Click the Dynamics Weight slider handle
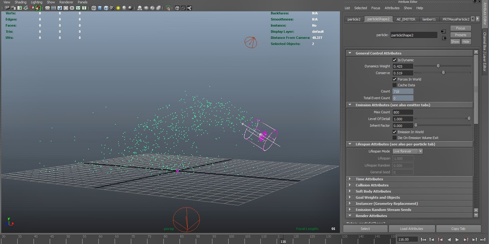489x244 pixels. [438, 66]
